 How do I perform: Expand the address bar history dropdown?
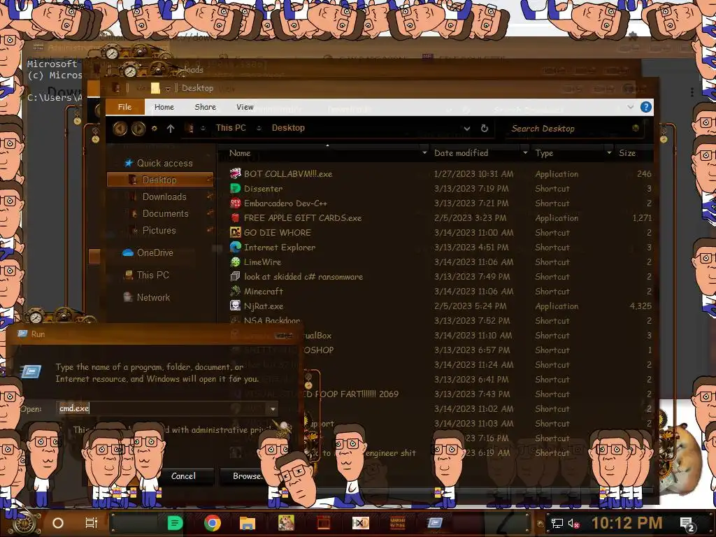466,129
